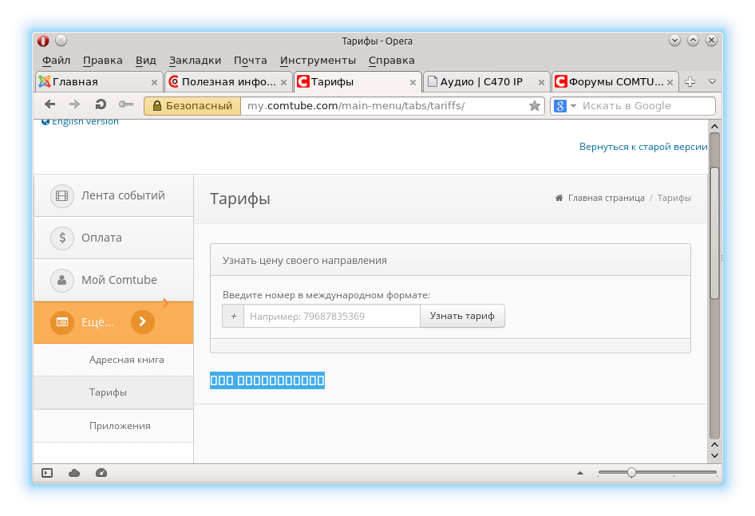Click the plus prefix box before number
The width and height of the screenshot is (755, 516).
(234, 317)
